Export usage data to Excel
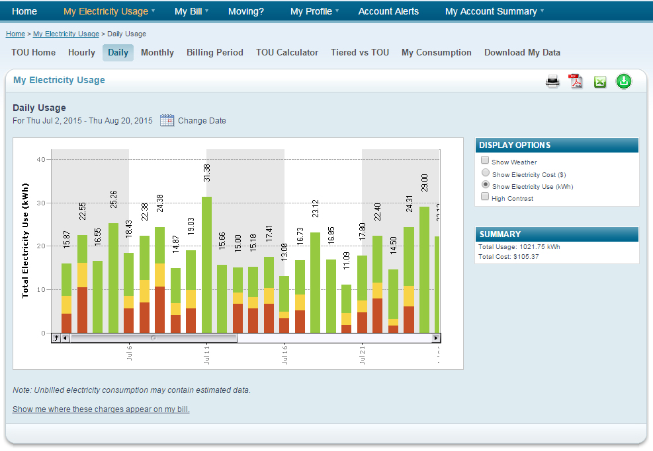Screen dimensions: 653x451 point(600,82)
